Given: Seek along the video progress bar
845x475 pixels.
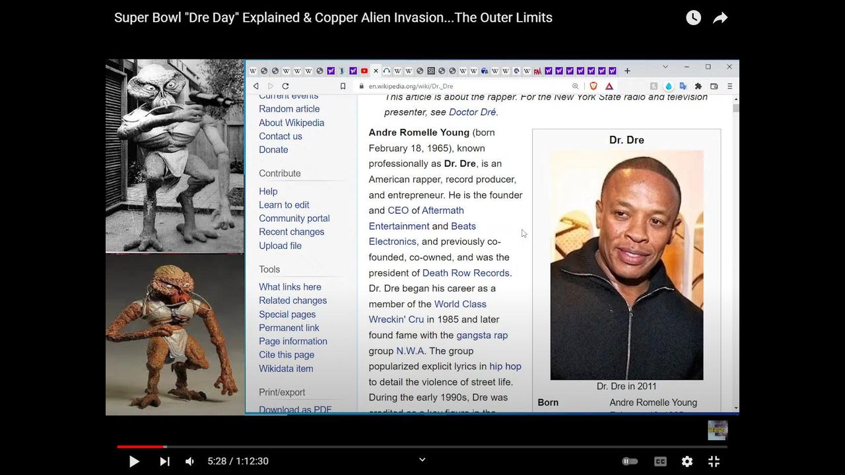Looking at the screenshot, I should click(x=422, y=447).
